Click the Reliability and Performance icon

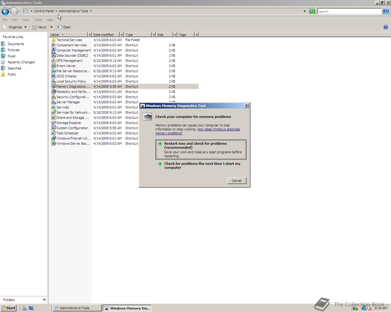pyautogui.click(x=53, y=92)
